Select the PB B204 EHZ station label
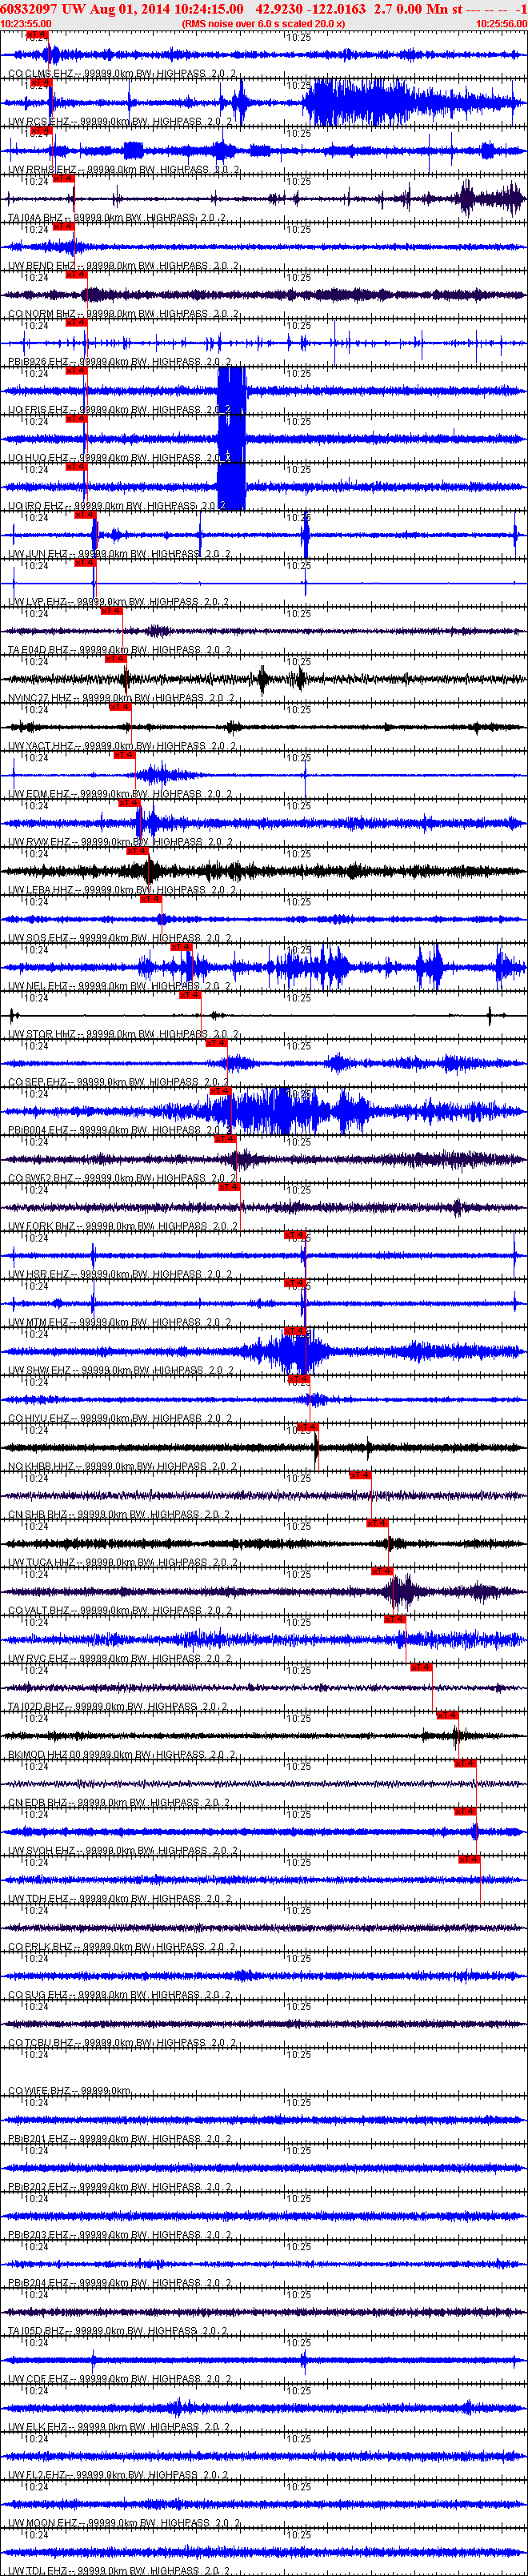528x2576 pixels. pos(120,2282)
